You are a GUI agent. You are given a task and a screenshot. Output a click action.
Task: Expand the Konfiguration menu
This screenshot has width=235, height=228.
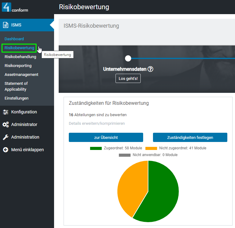click(x=24, y=112)
